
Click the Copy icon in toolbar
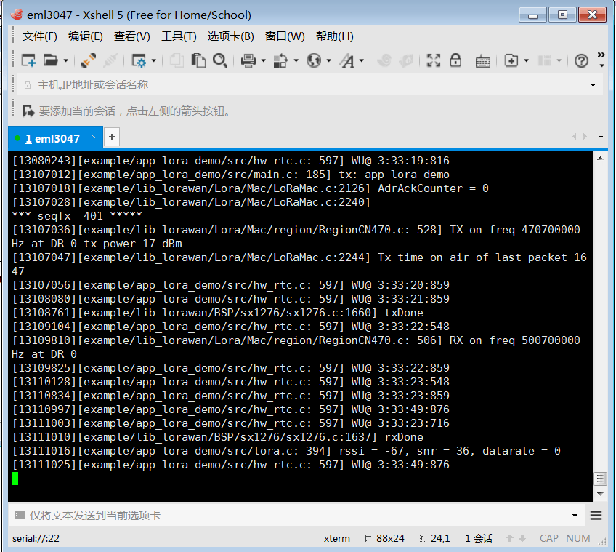[177, 60]
